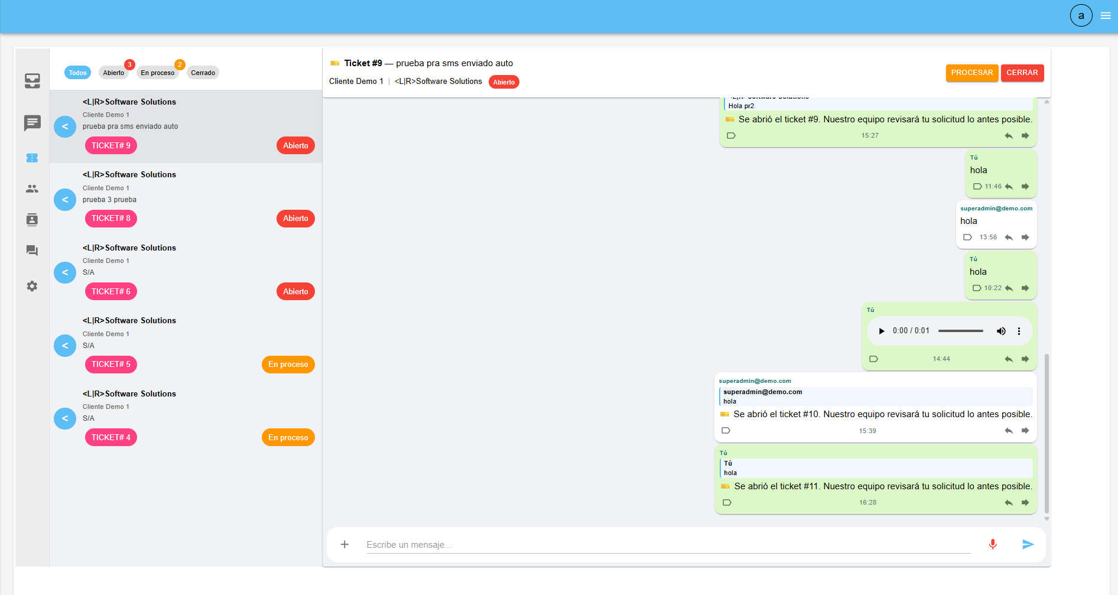Open TICKET# 5 badge
This screenshot has width=1118, height=595.
pos(111,365)
